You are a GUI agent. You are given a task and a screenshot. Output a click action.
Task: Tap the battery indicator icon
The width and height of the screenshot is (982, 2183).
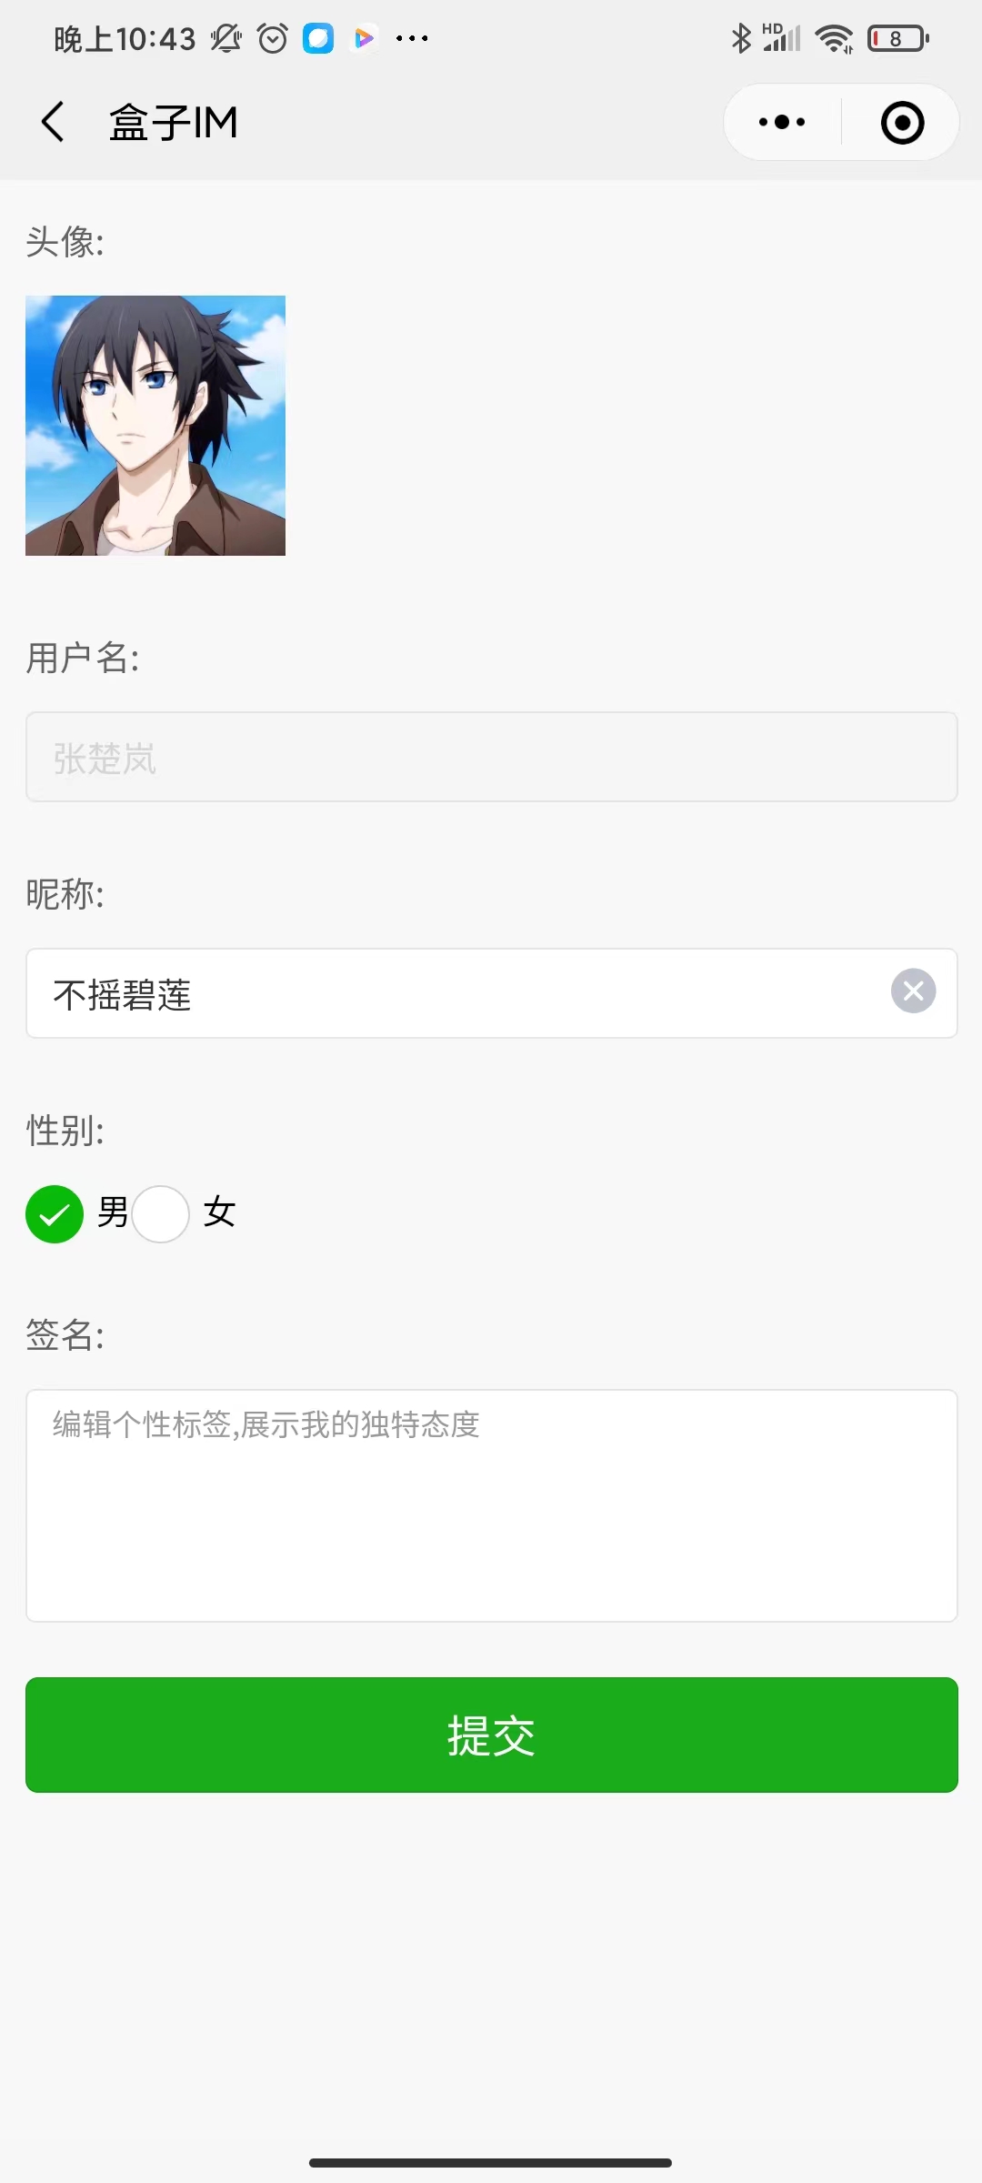[897, 38]
